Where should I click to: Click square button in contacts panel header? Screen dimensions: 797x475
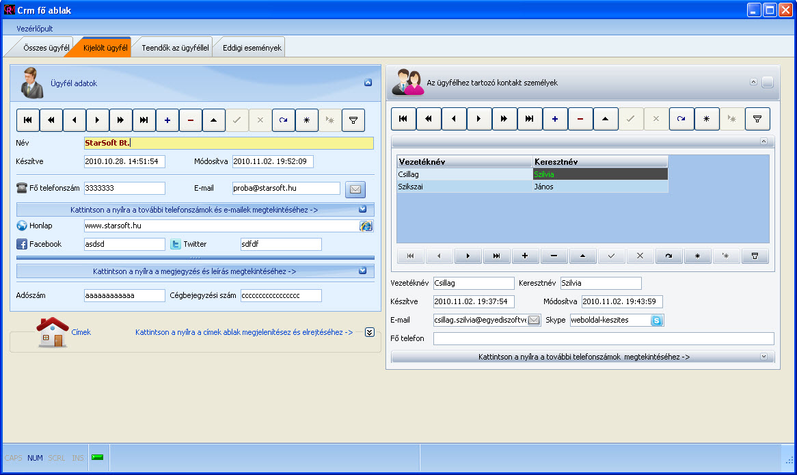click(768, 82)
